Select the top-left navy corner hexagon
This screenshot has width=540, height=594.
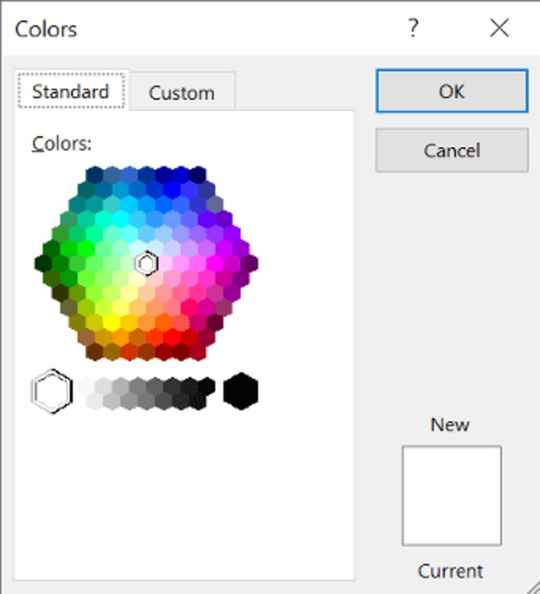click(x=95, y=174)
